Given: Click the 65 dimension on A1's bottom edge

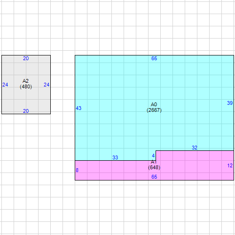Looking at the screenshot, I should [x=154, y=177].
